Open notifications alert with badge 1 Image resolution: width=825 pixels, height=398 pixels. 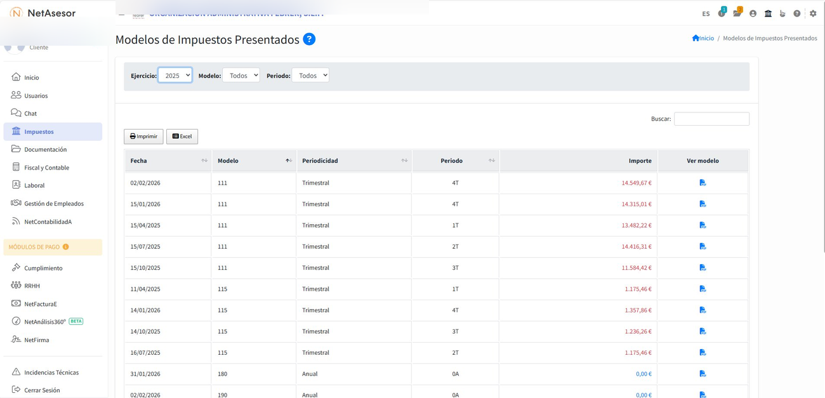pyautogui.click(x=722, y=13)
